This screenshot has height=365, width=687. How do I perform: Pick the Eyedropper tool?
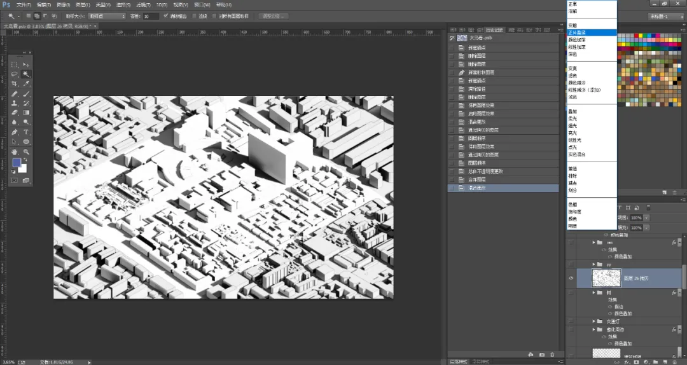click(26, 84)
